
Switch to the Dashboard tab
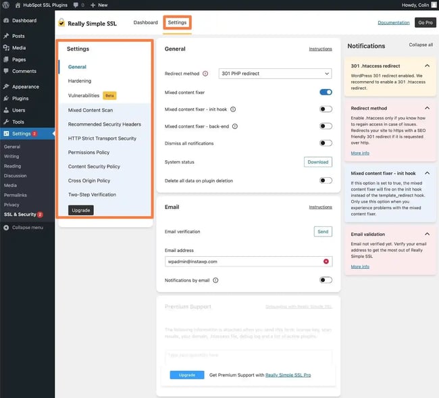(145, 22)
